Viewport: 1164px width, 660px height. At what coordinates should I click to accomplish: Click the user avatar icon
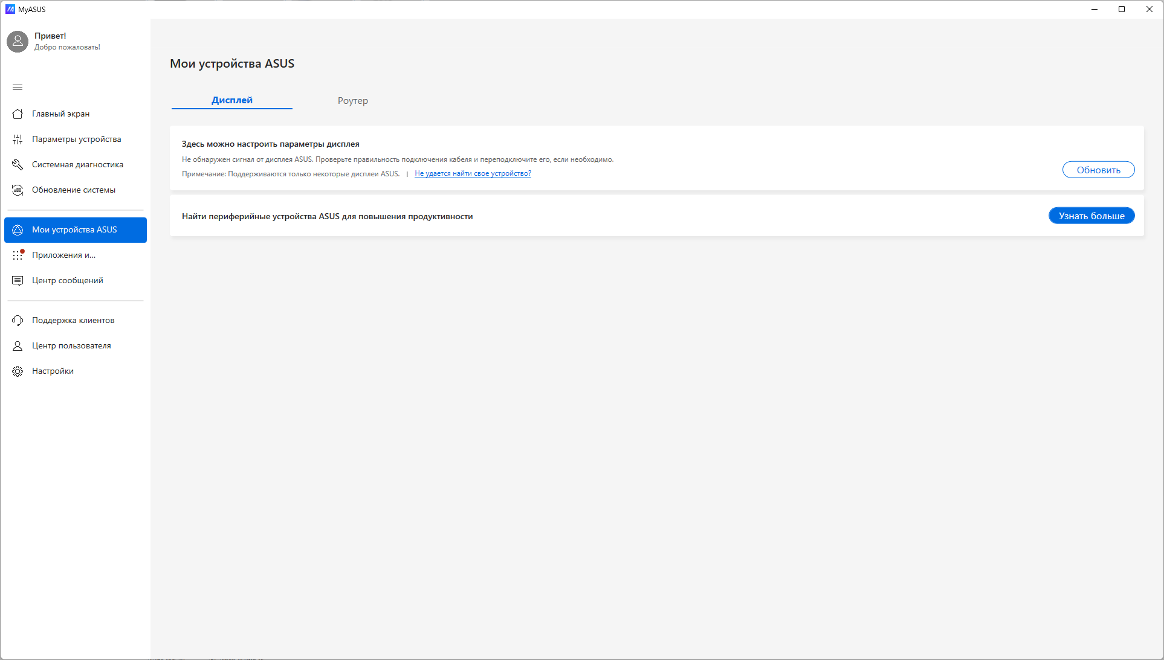(18, 42)
